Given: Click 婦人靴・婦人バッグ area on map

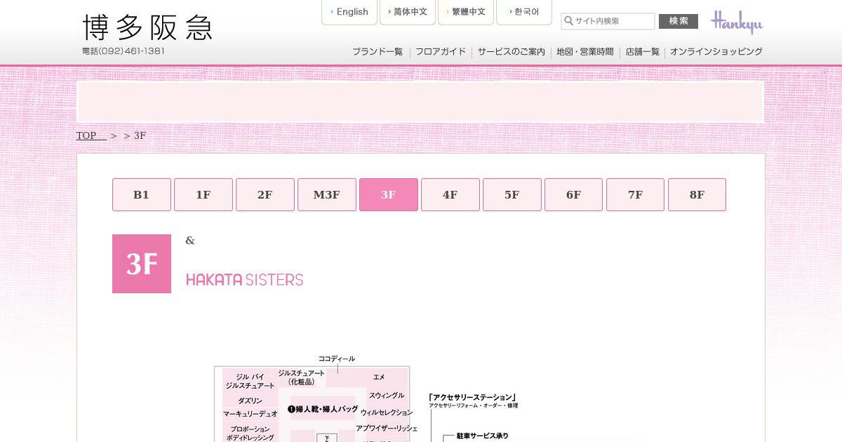Looking at the screenshot, I should tap(323, 409).
